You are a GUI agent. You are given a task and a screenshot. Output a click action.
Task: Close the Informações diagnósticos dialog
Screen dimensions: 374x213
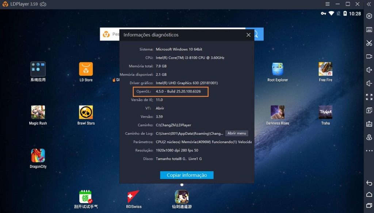(248, 35)
